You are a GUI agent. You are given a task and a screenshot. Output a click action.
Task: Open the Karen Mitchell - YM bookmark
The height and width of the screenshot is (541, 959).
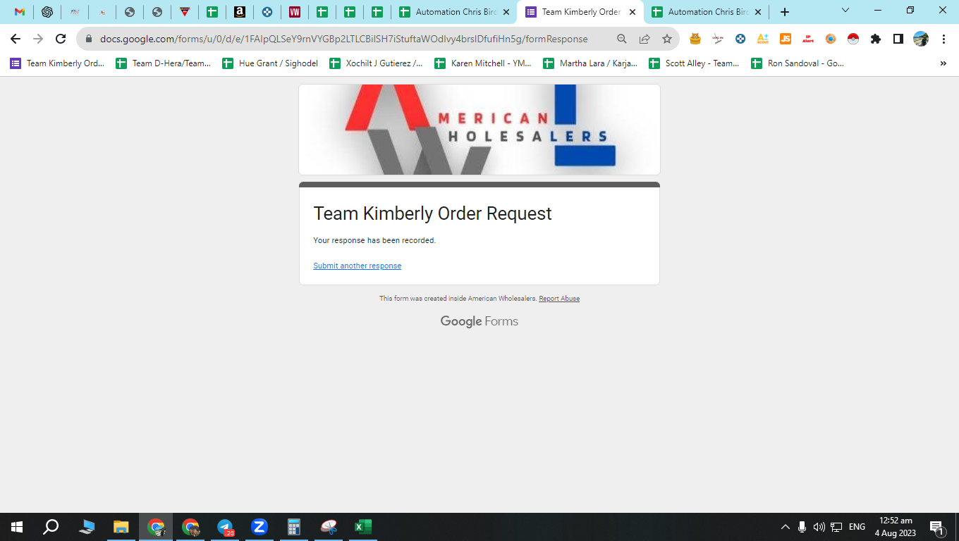[x=483, y=63]
